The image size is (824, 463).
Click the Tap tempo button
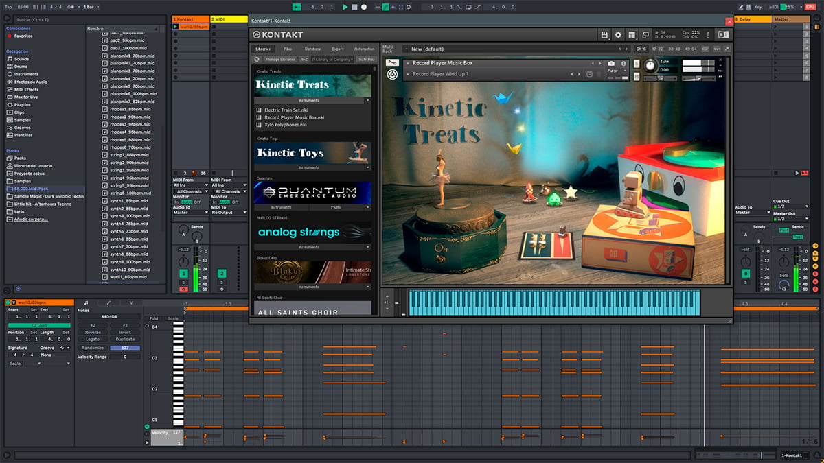click(x=8, y=7)
